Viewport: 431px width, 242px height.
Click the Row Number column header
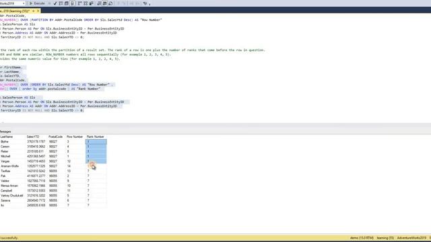tap(75, 136)
